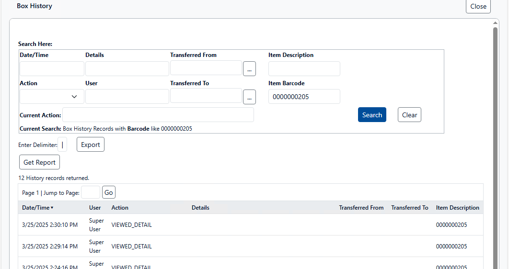This screenshot has height=269, width=509.
Task: Clear the search filters
Action: [x=409, y=115]
